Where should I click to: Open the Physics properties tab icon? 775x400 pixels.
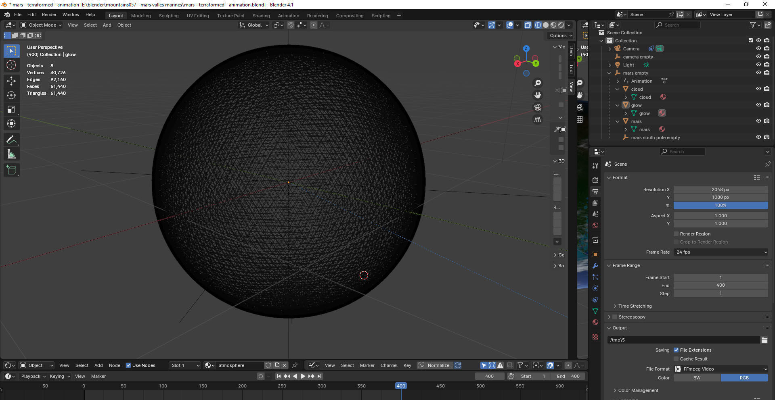point(595,288)
